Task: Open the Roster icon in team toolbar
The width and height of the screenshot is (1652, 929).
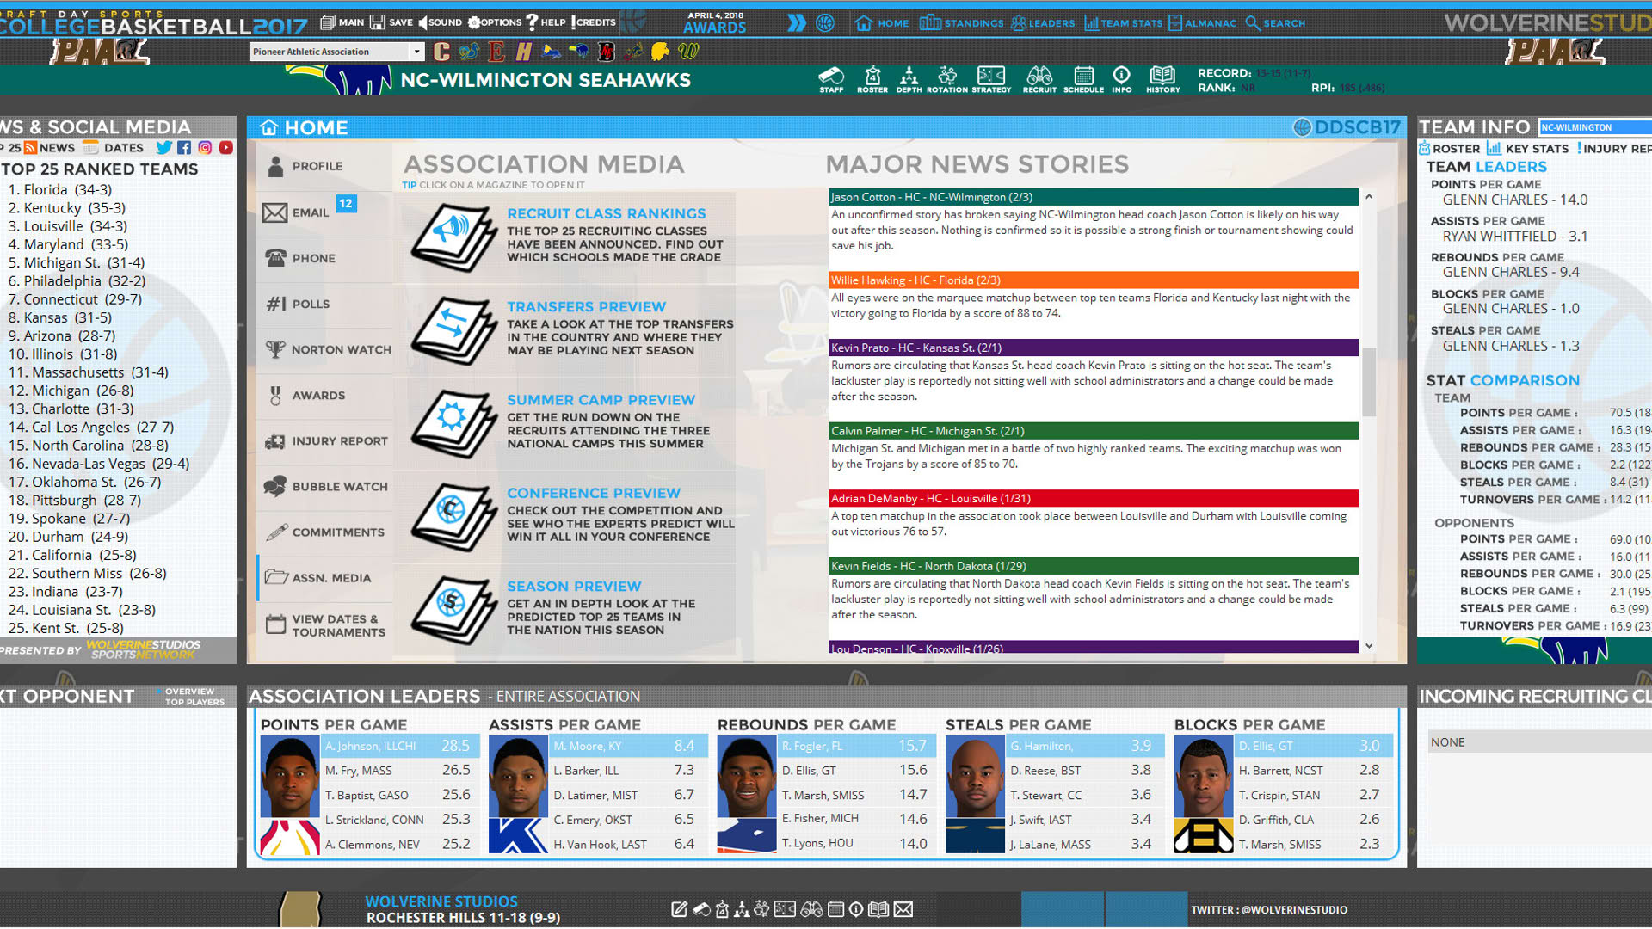Action: click(x=872, y=79)
